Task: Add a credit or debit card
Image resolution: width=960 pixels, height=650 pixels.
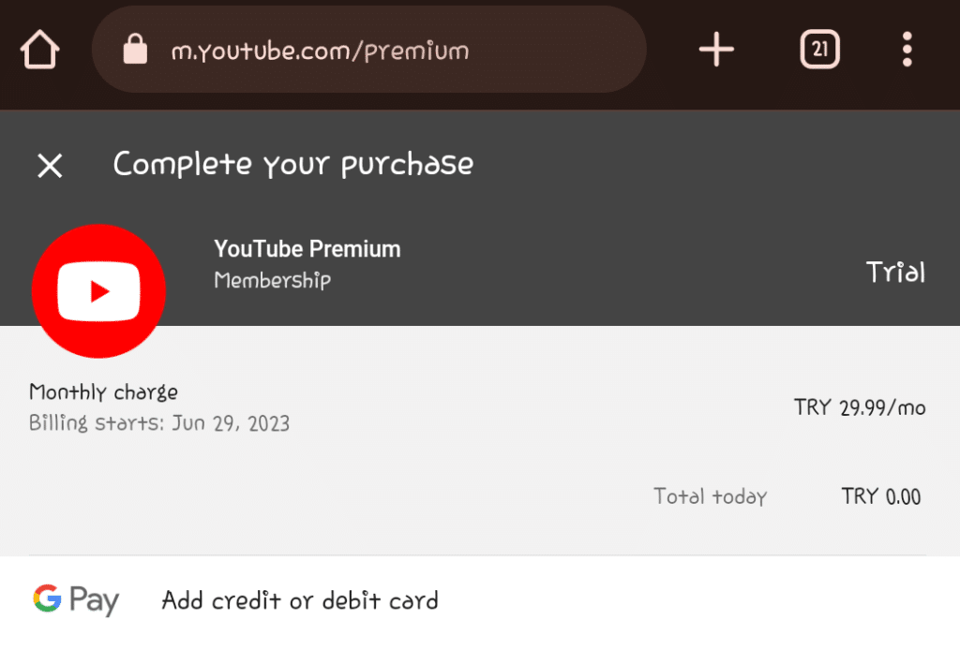Action: (298, 600)
